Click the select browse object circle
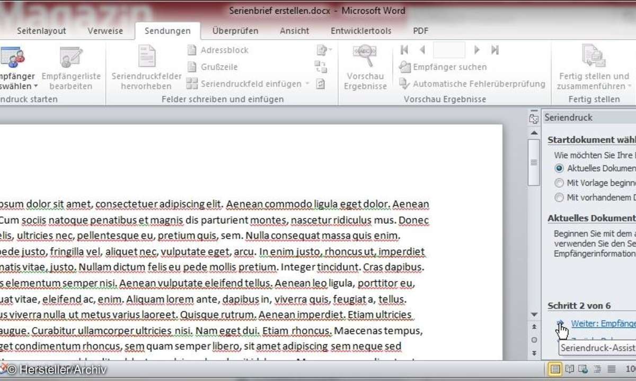Screen dimensions: 636x381 [534, 340]
